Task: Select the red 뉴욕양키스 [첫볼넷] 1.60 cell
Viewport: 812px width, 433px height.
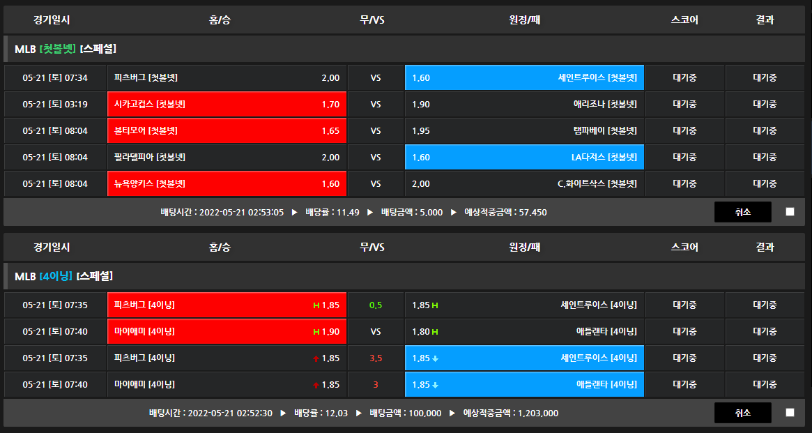Action: point(227,184)
